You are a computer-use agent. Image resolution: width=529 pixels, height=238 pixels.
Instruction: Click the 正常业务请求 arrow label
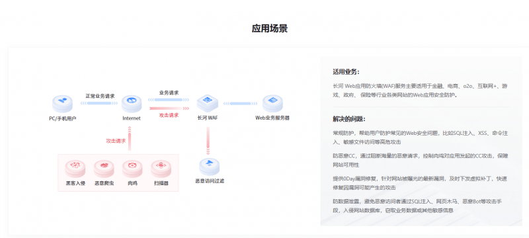100,96
